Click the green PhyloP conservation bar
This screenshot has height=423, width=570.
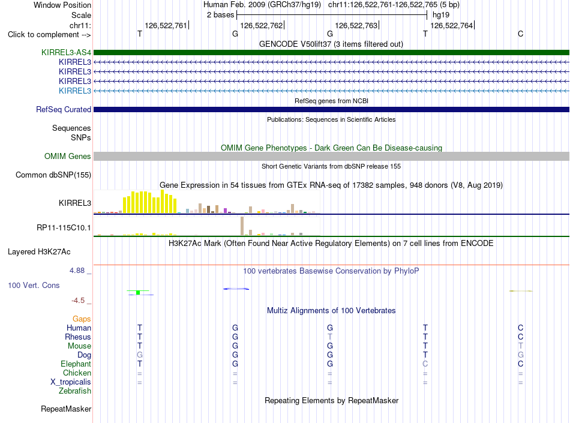click(138, 292)
